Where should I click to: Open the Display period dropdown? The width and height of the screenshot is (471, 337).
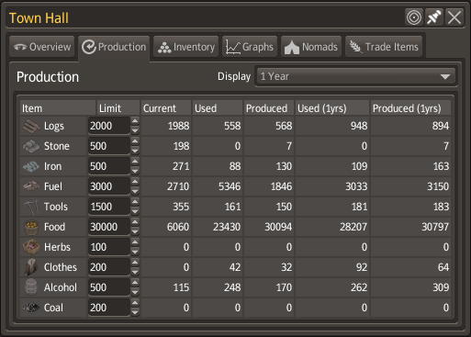[x=356, y=76]
